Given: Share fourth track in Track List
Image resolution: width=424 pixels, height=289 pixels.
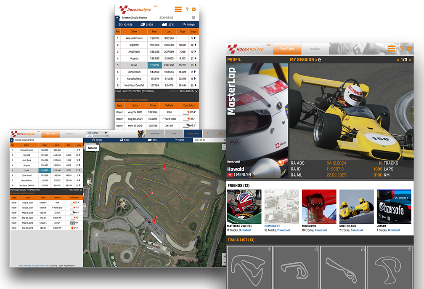Looking at the screenshot, I should 409,249.
